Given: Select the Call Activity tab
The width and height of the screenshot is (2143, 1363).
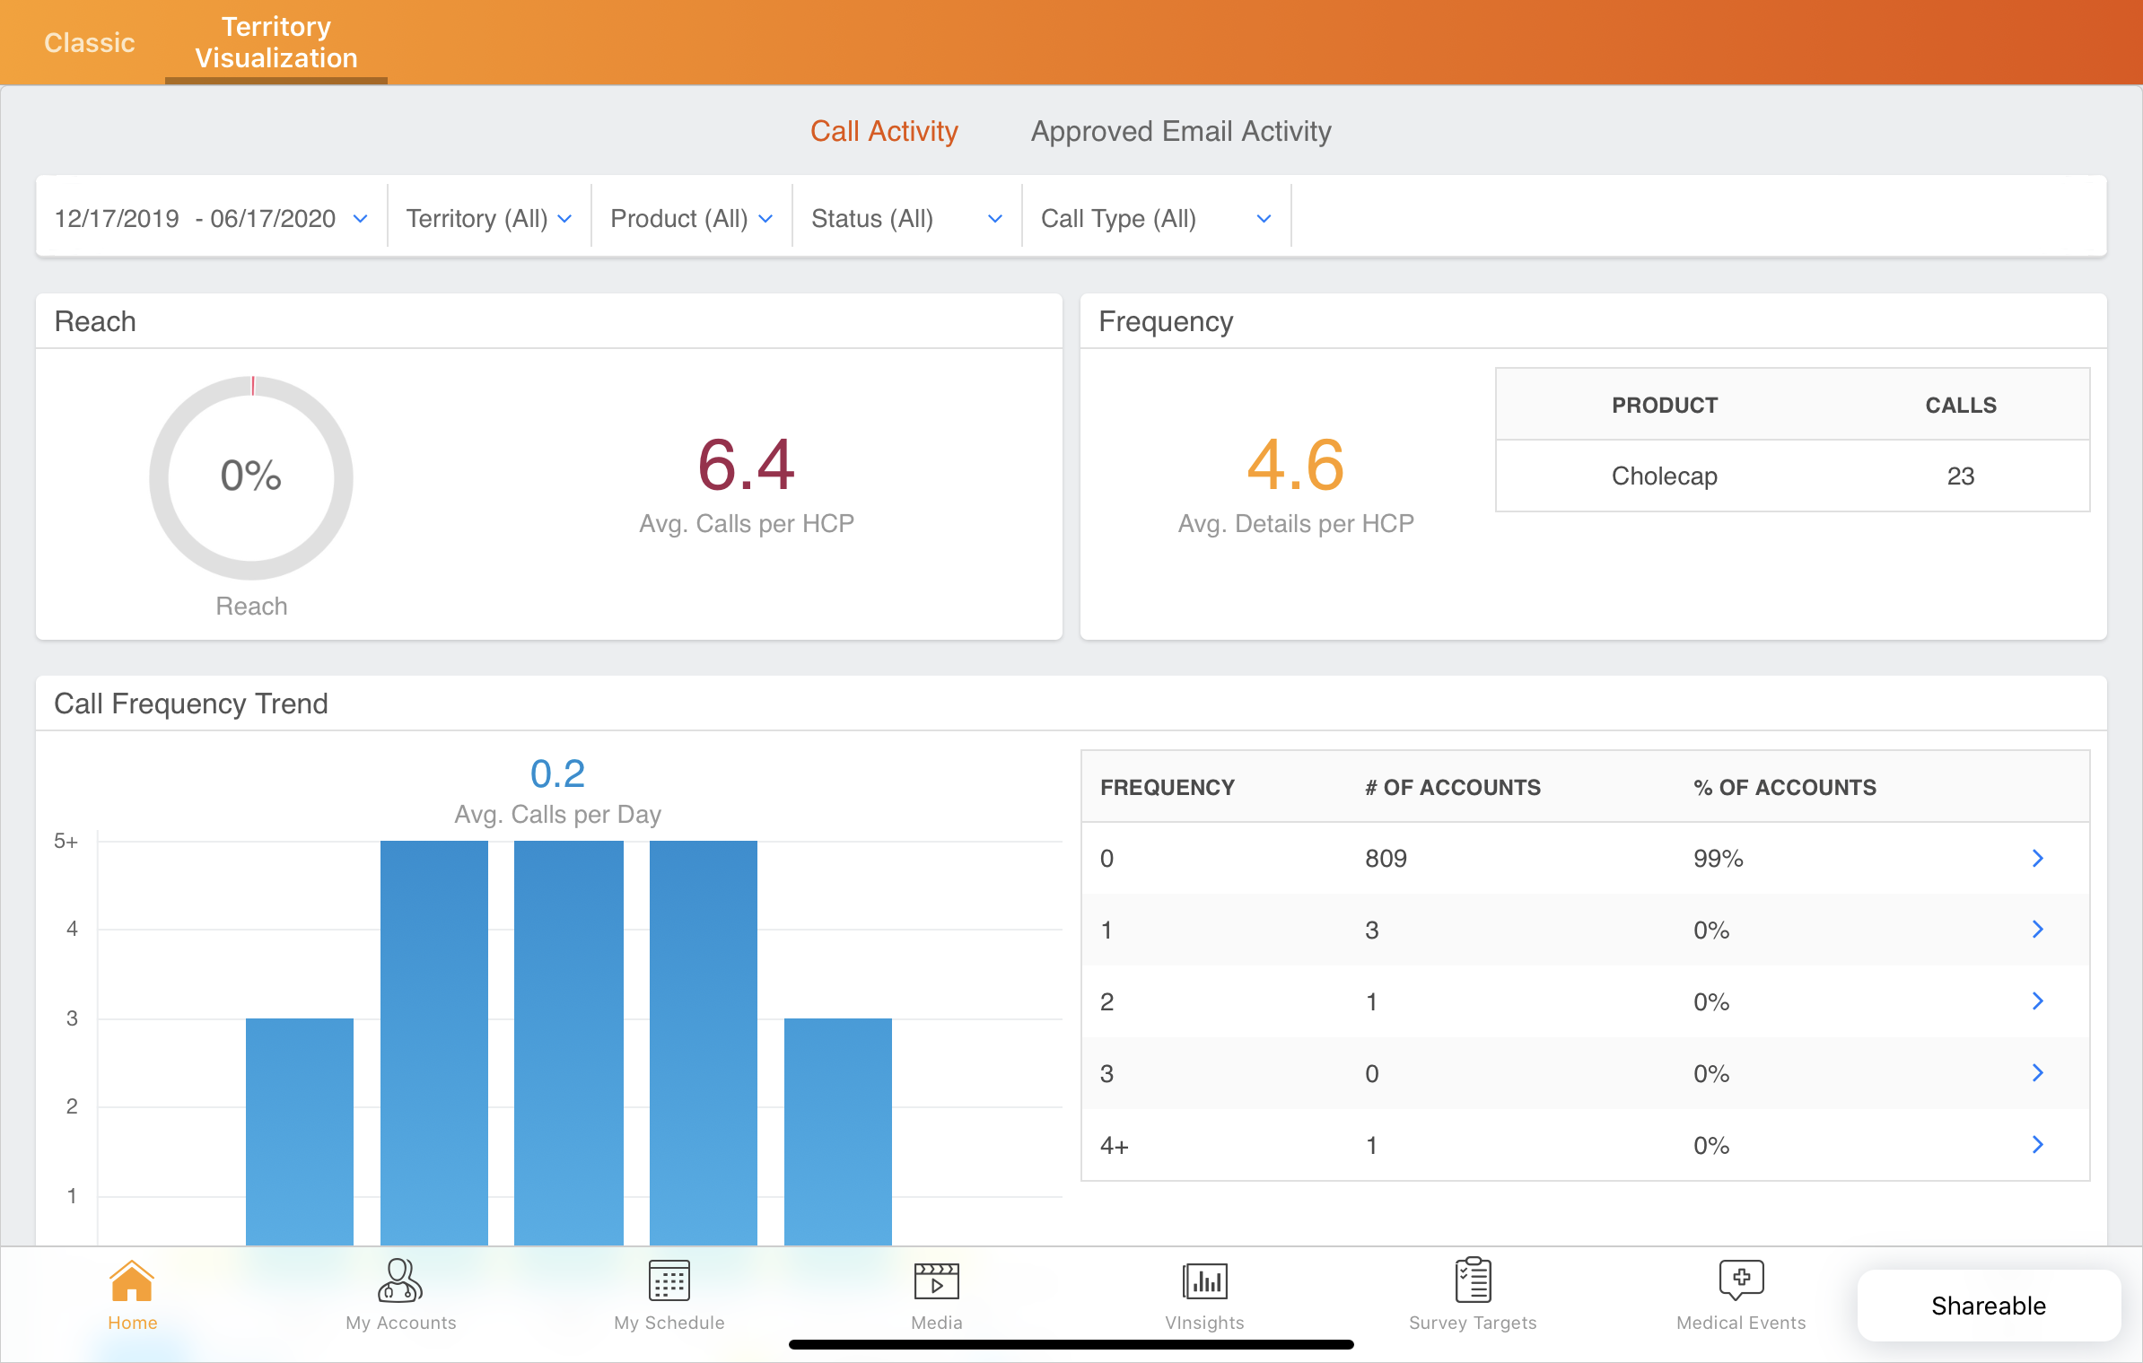Looking at the screenshot, I should tap(884, 132).
